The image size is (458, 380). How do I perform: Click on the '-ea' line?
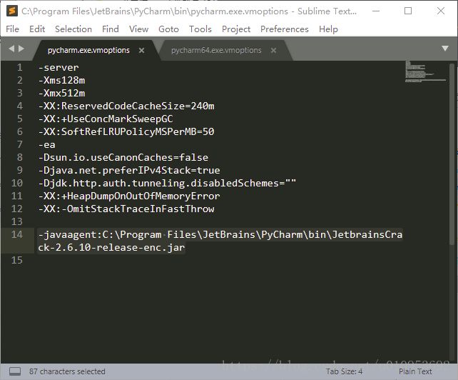47,145
